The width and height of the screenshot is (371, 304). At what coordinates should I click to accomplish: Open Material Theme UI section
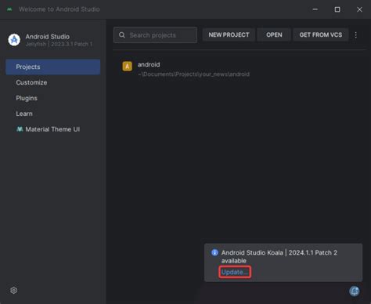53,129
